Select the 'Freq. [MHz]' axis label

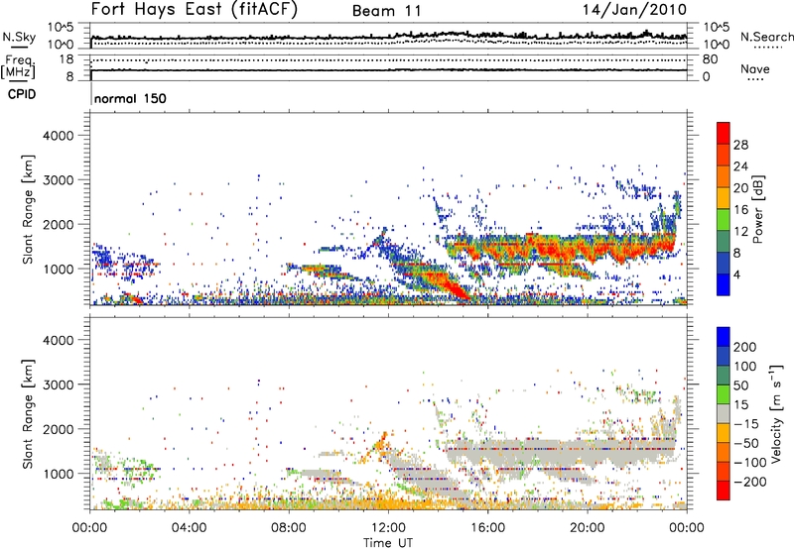pos(19,67)
